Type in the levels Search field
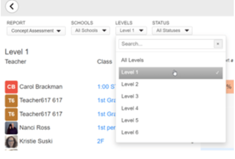This screenshot has height=159, width=235. coord(166,44)
